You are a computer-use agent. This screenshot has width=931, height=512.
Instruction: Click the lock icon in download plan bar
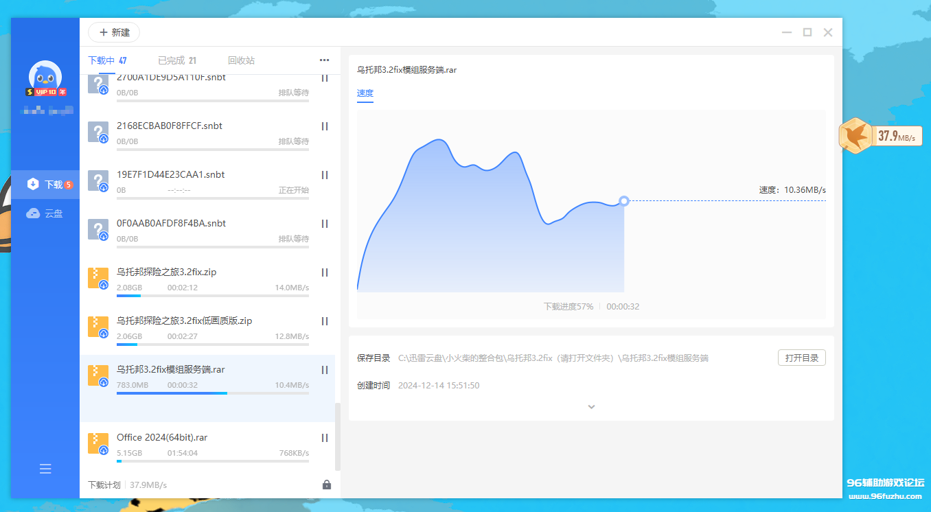pos(327,485)
